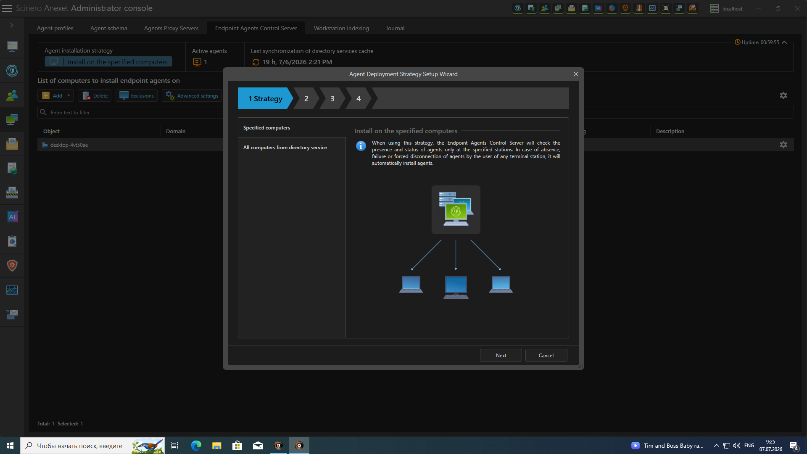The image size is (807, 454).
Task: Switch to Agent schema tab
Action: click(x=108, y=28)
